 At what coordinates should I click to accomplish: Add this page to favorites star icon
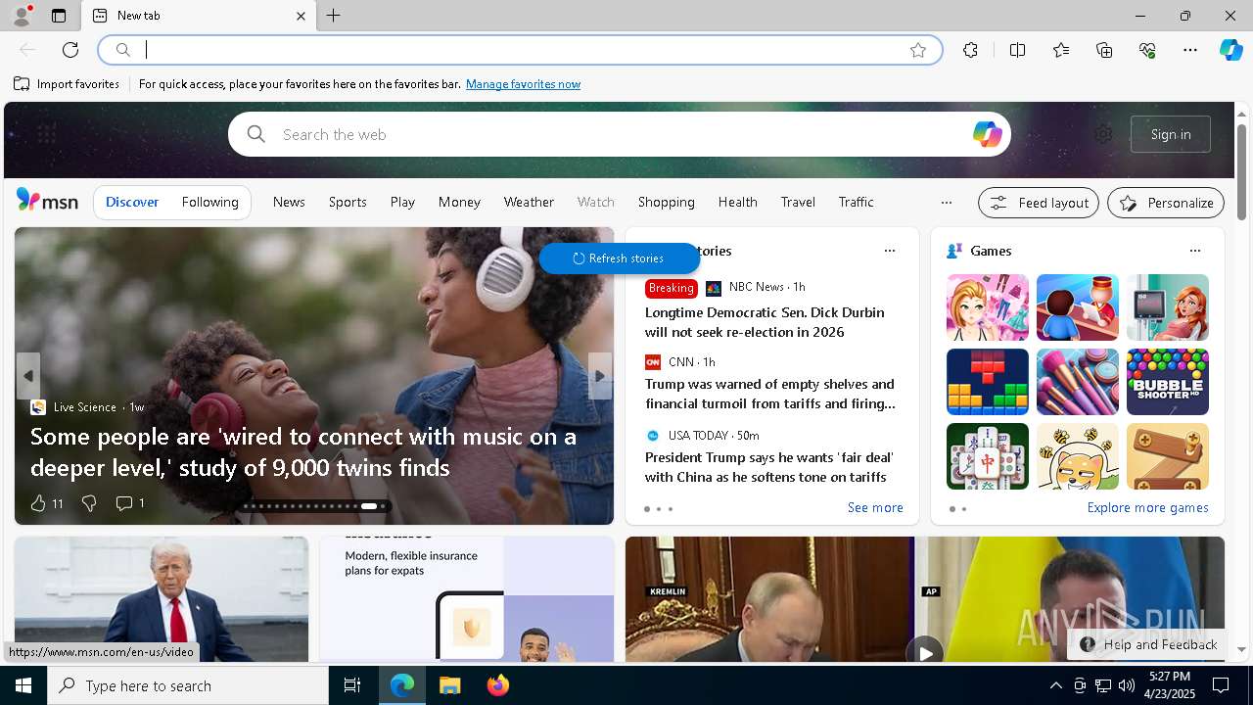[x=918, y=50]
